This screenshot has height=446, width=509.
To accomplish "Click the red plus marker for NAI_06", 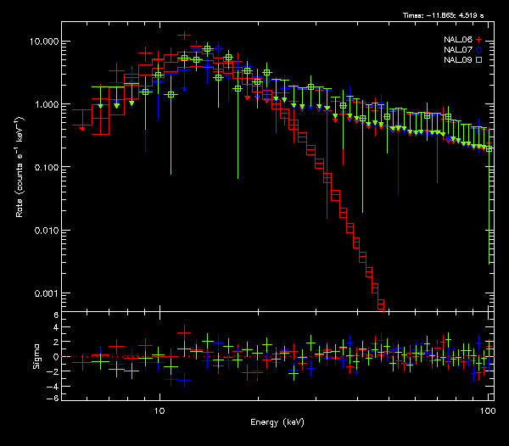I will pyautogui.click(x=480, y=40).
